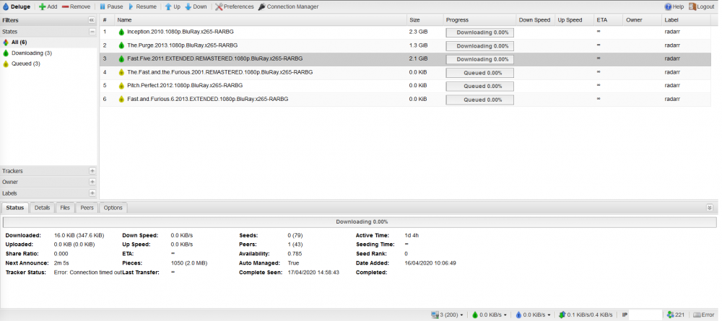Switch to the Details tab
722x321 pixels.
pyautogui.click(x=42, y=208)
